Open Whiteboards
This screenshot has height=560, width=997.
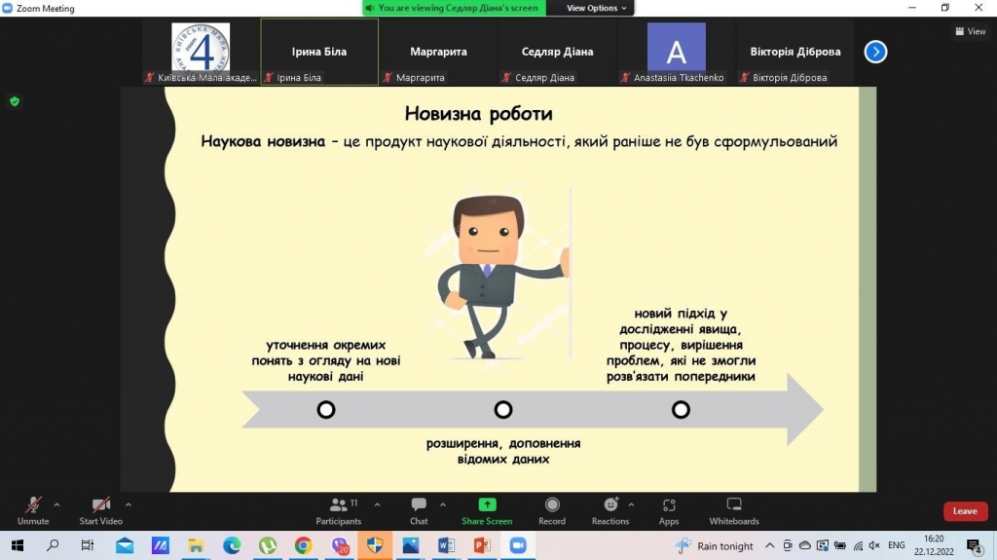[734, 511]
